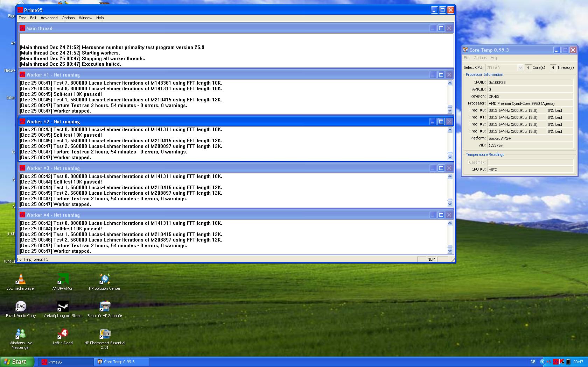Click Worker #1 'Self-test 10K passed!' line
The width and height of the screenshot is (588, 367).
61,94
